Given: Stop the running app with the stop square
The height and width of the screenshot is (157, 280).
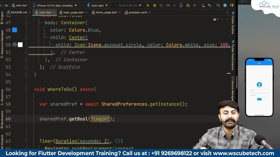Looking at the screenshot, I should pos(194,6).
